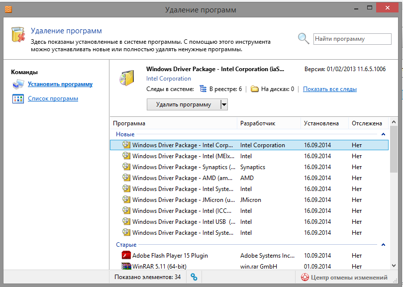Click the 01.09.2014 install date cell
403x287 pixels.
point(317,267)
